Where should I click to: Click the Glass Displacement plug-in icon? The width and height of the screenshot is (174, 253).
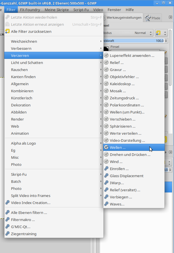point(106,176)
